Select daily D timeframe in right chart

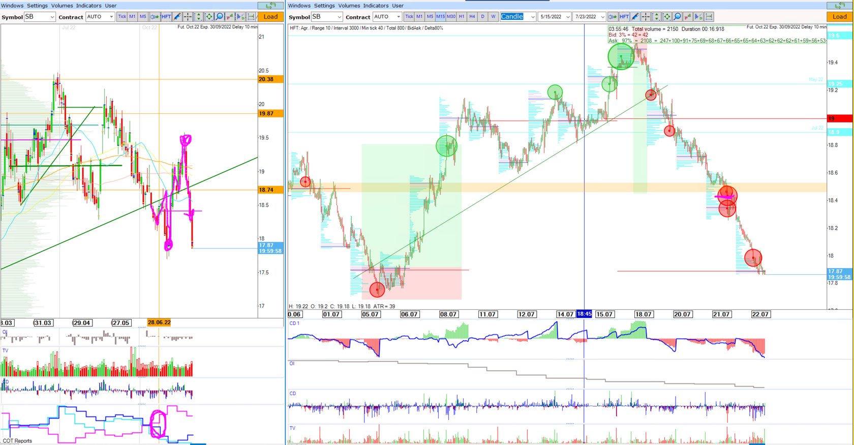point(482,17)
